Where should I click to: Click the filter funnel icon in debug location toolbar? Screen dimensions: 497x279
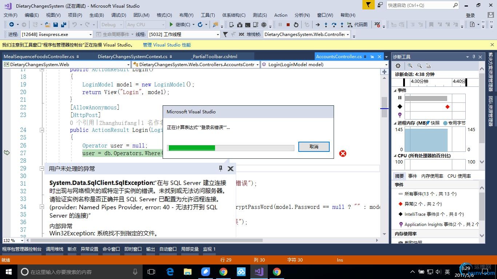tap(225, 35)
